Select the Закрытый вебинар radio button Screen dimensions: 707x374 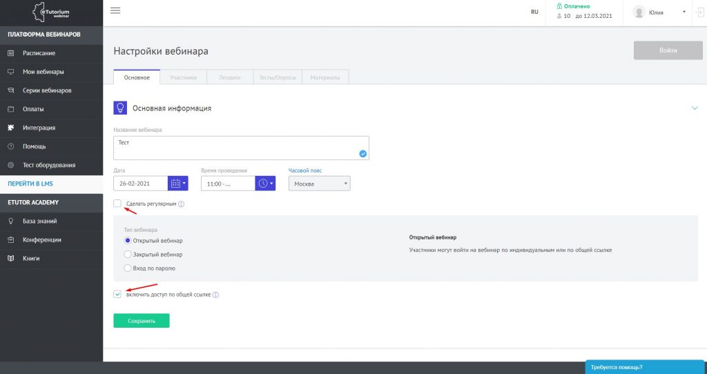coord(127,254)
